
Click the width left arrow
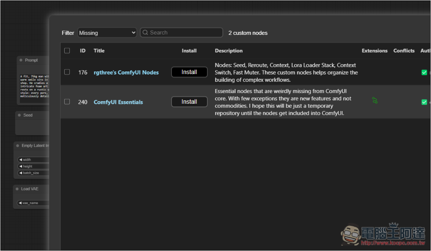(x=21, y=160)
